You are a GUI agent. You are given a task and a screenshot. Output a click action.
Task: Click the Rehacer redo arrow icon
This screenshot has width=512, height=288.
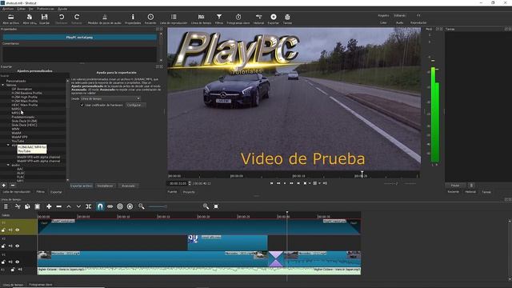77,17
